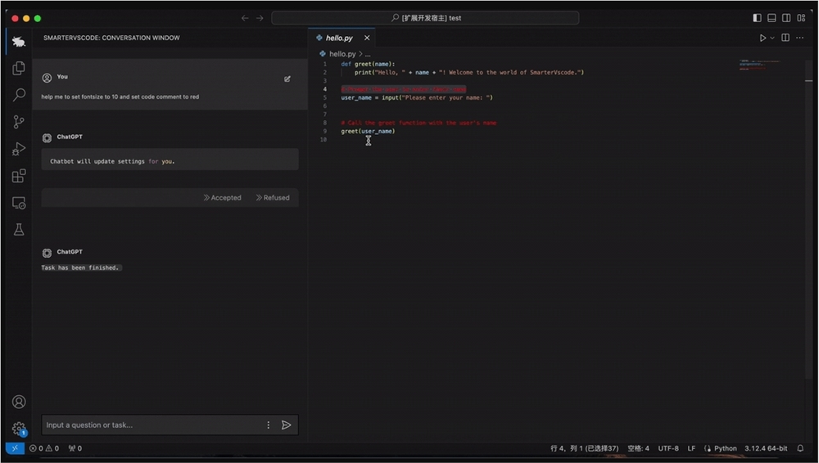Viewport: 819px width, 463px height.
Task: Open the Testing flask icon view
Action: coord(18,230)
